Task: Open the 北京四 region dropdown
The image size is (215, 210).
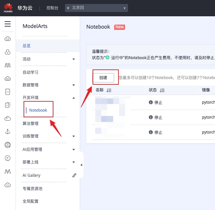Action: pyautogui.click(x=96, y=8)
